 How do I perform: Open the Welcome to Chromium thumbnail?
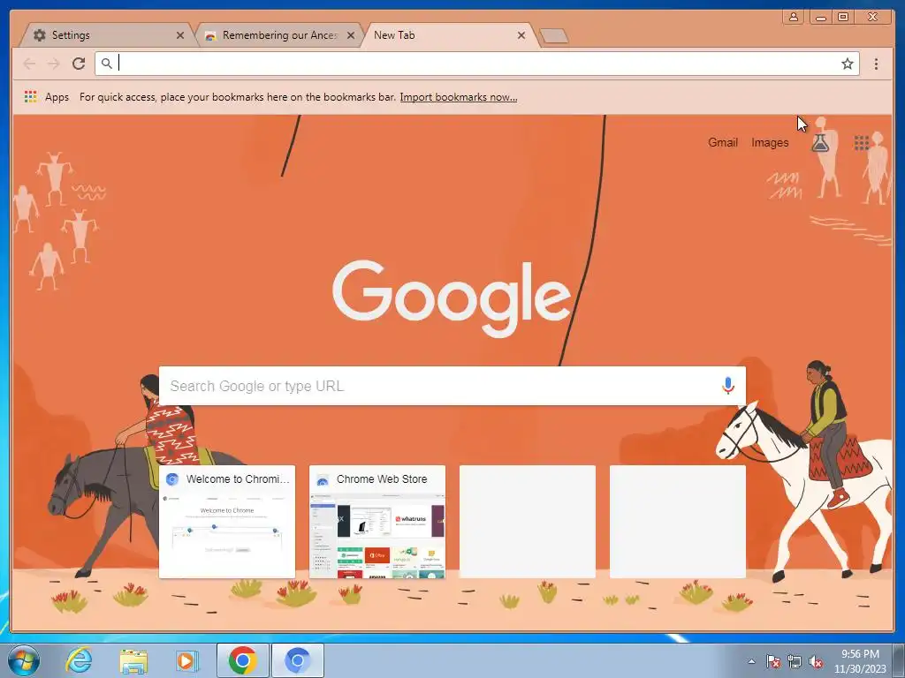pyautogui.click(x=227, y=521)
